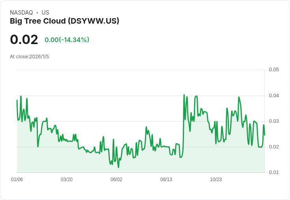290x200 pixels.
Task: Click the At close 2026/1/5 text
Action: pyautogui.click(x=30, y=57)
